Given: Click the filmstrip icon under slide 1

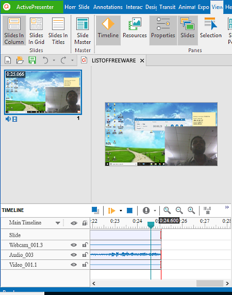Looking at the screenshot, I should (14, 119).
